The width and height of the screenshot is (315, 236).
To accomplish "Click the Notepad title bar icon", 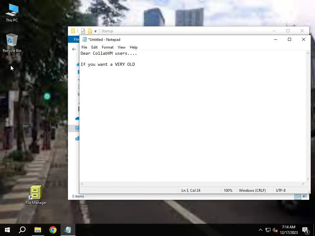I will (x=85, y=40).
